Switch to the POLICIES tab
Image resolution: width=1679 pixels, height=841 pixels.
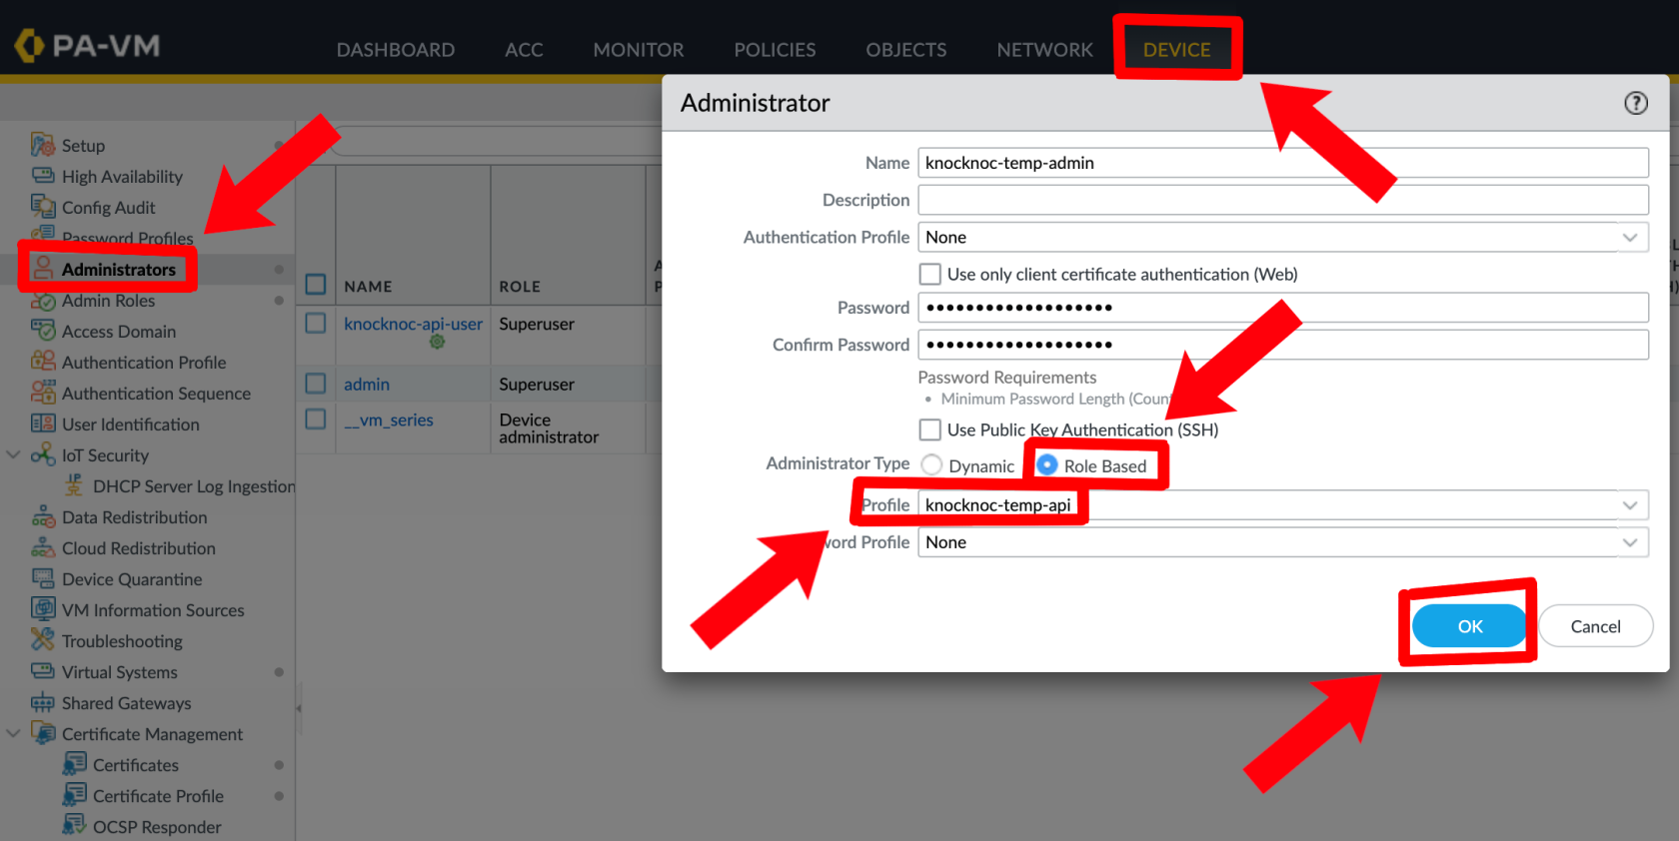(x=775, y=50)
